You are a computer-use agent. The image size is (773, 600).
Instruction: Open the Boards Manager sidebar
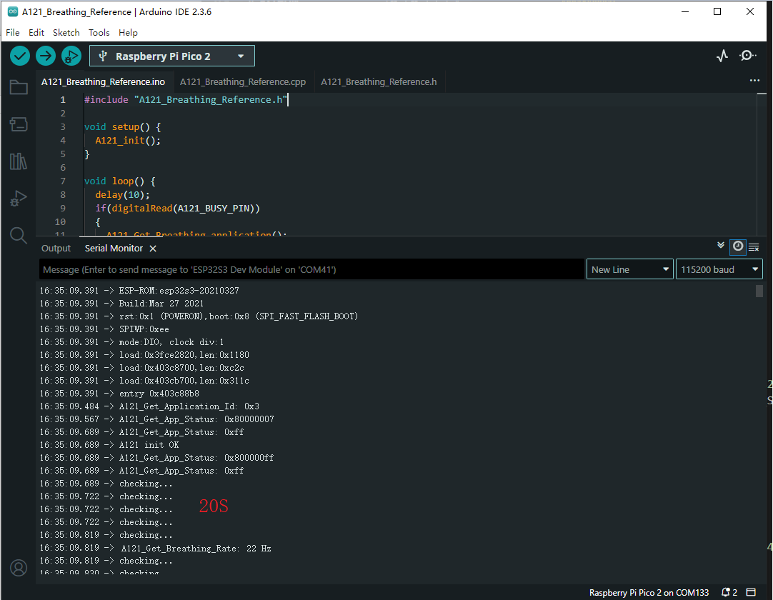coord(19,125)
